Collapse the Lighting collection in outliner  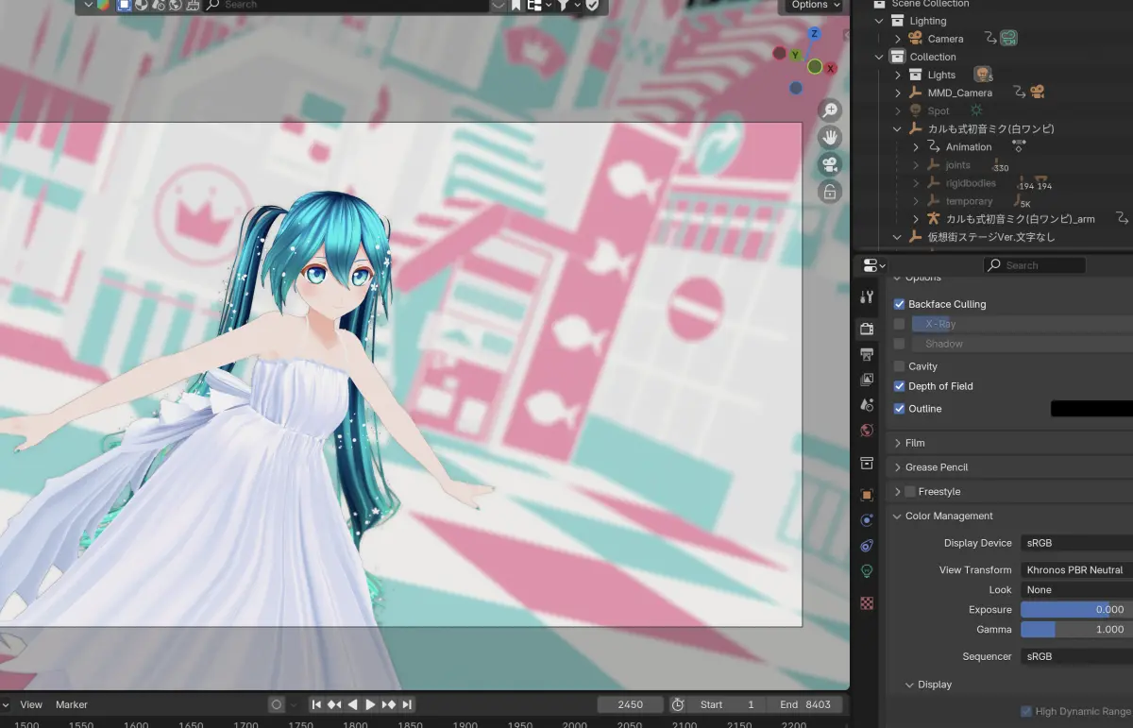click(879, 21)
